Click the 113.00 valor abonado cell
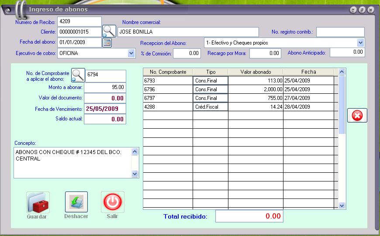The image size is (380, 236). tap(256, 81)
